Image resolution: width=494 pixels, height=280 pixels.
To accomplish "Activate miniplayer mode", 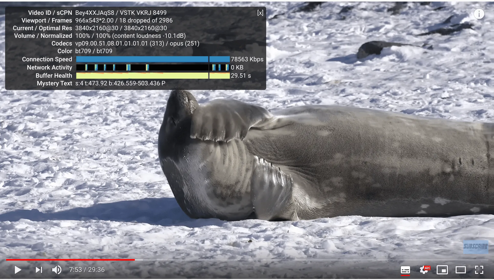I will tap(442, 270).
